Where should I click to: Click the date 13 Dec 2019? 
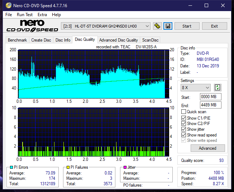(208, 66)
